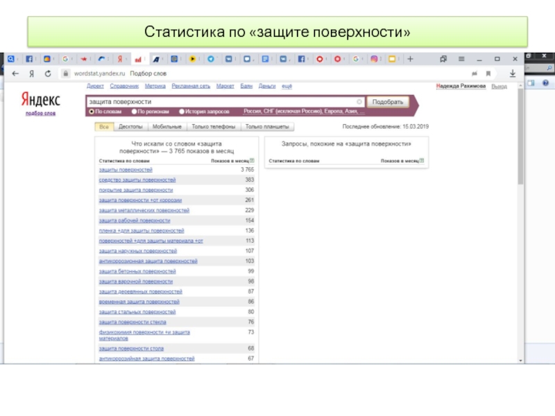
Task: Click the Яндекс logo
Action: 40,98
